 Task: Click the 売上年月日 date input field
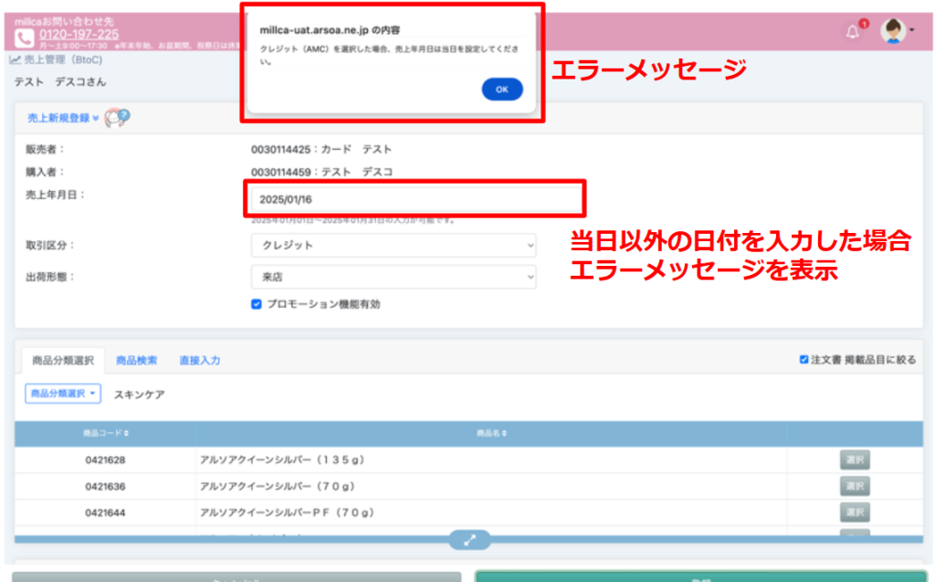(x=414, y=198)
